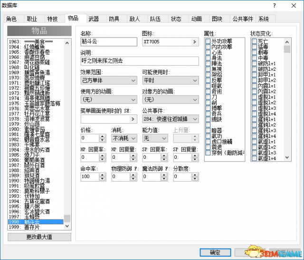Open the 能力值 dropdown showing 无
304x260 pixels.
coord(155,138)
